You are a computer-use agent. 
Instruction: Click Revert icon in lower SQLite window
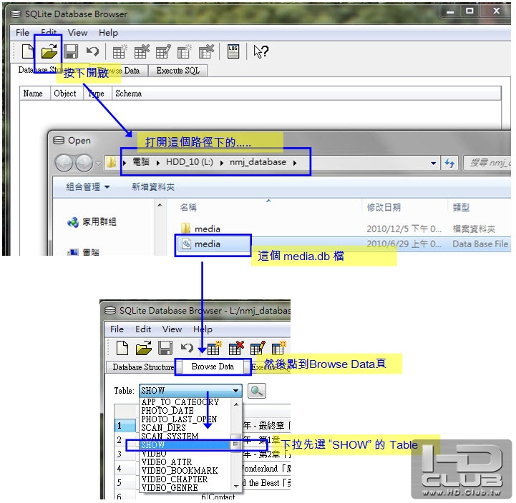point(187,347)
